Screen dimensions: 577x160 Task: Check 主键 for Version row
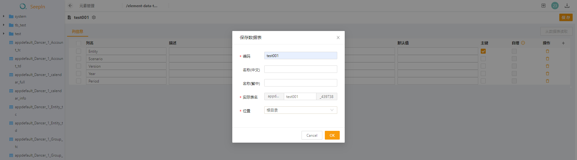pyautogui.click(x=483, y=66)
